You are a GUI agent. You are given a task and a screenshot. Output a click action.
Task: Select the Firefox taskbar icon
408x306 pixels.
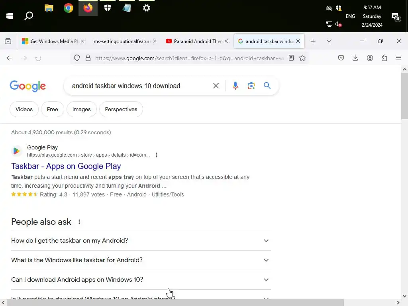pyautogui.click(x=88, y=8)
